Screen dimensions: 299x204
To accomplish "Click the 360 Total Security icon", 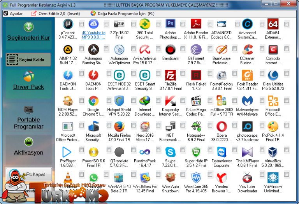I will 145,24.
